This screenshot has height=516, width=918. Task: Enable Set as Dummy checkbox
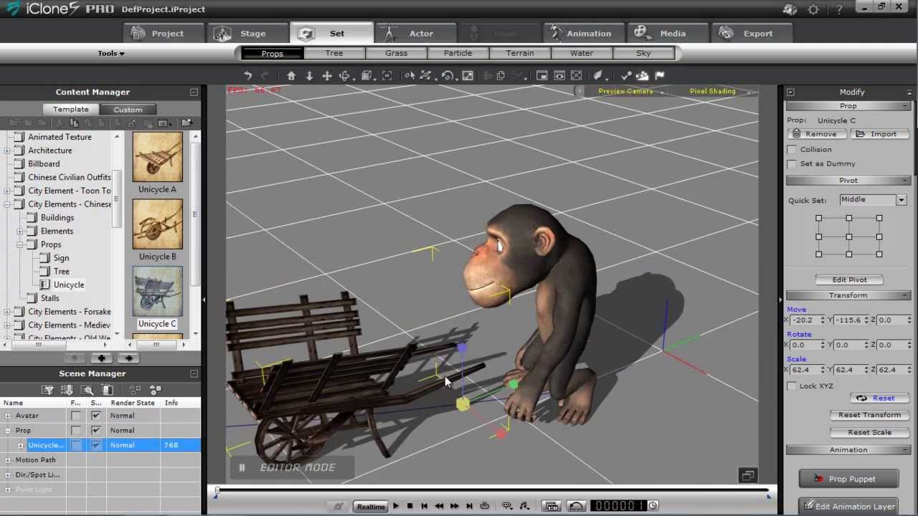click(792, 164)
